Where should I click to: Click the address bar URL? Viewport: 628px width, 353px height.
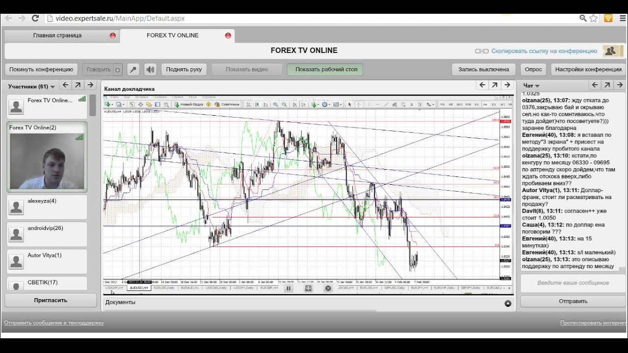pos(120,18)
